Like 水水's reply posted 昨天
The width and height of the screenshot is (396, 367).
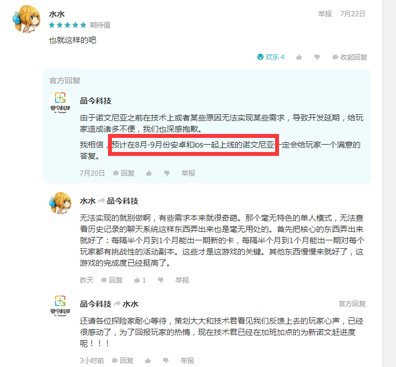[x=140, y=280]
